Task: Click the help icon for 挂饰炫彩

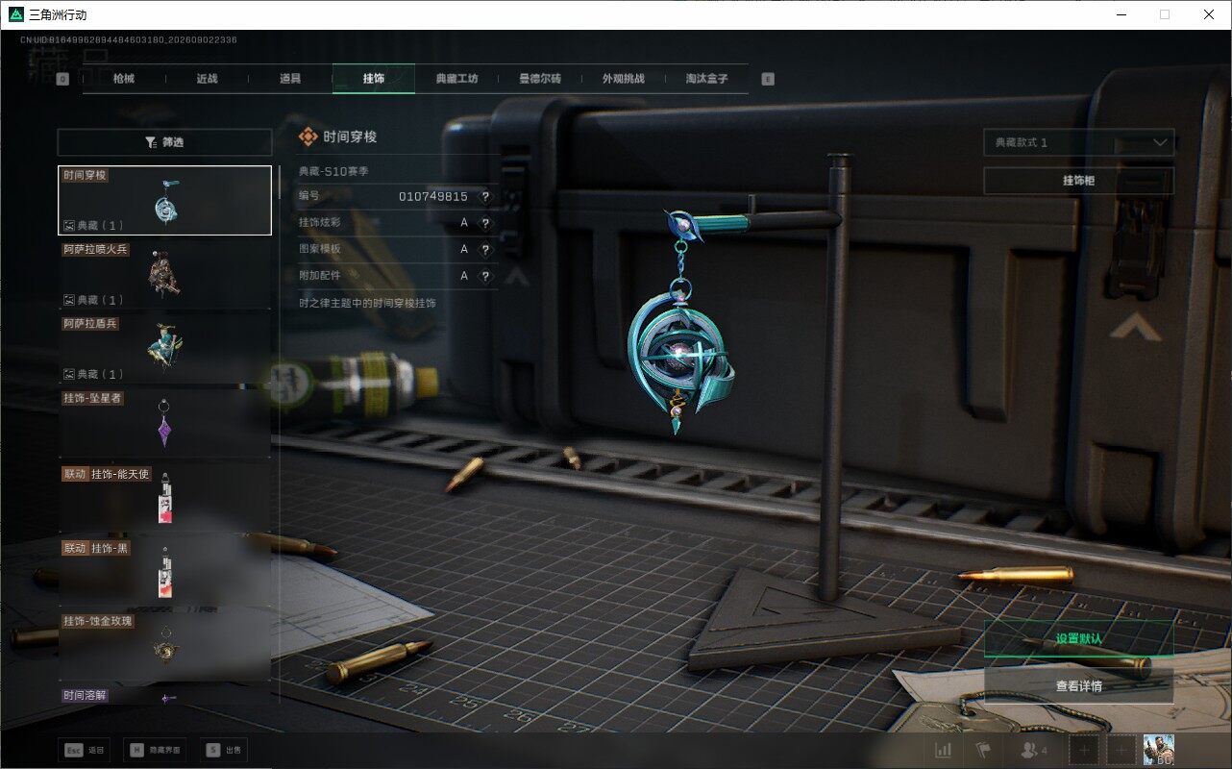Action: 485,223
